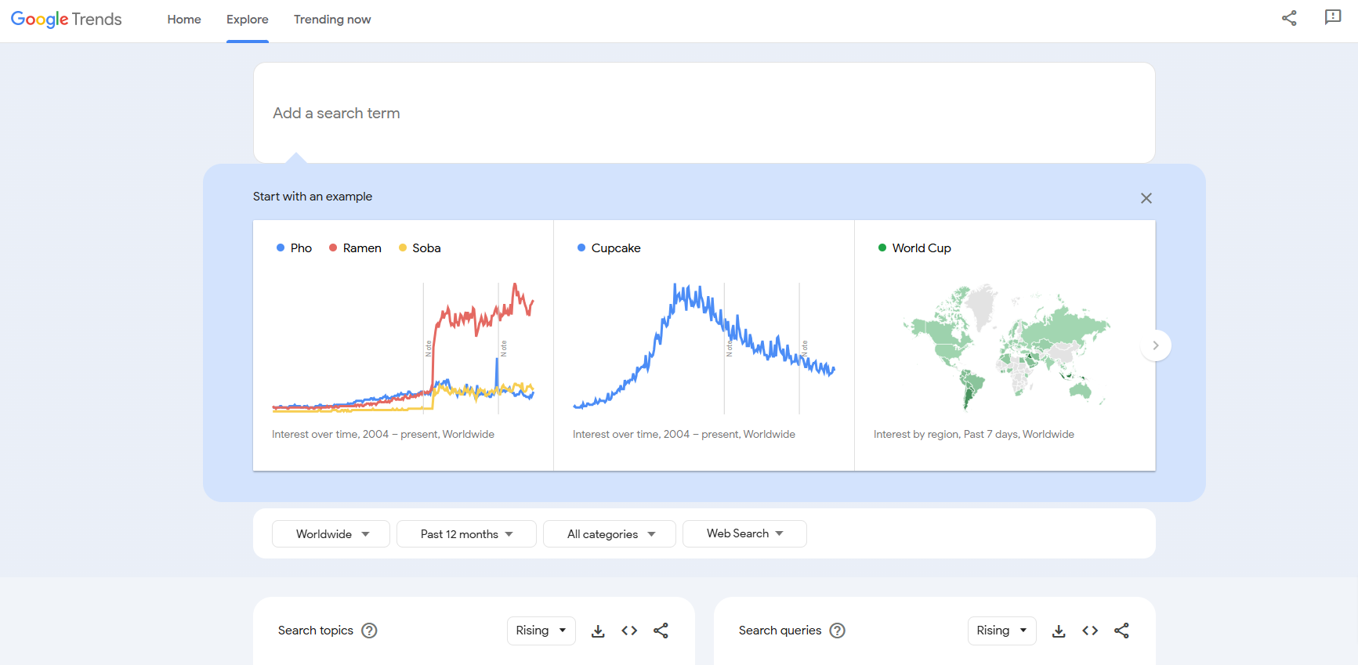Open help for Search topics
The height and width of the screenshot is (665, 1358).
[369, 631]
